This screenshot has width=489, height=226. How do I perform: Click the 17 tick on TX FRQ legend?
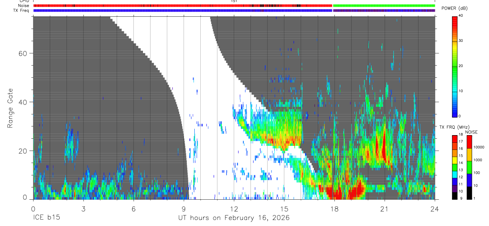pyautogui.click(x=461, y=141)
